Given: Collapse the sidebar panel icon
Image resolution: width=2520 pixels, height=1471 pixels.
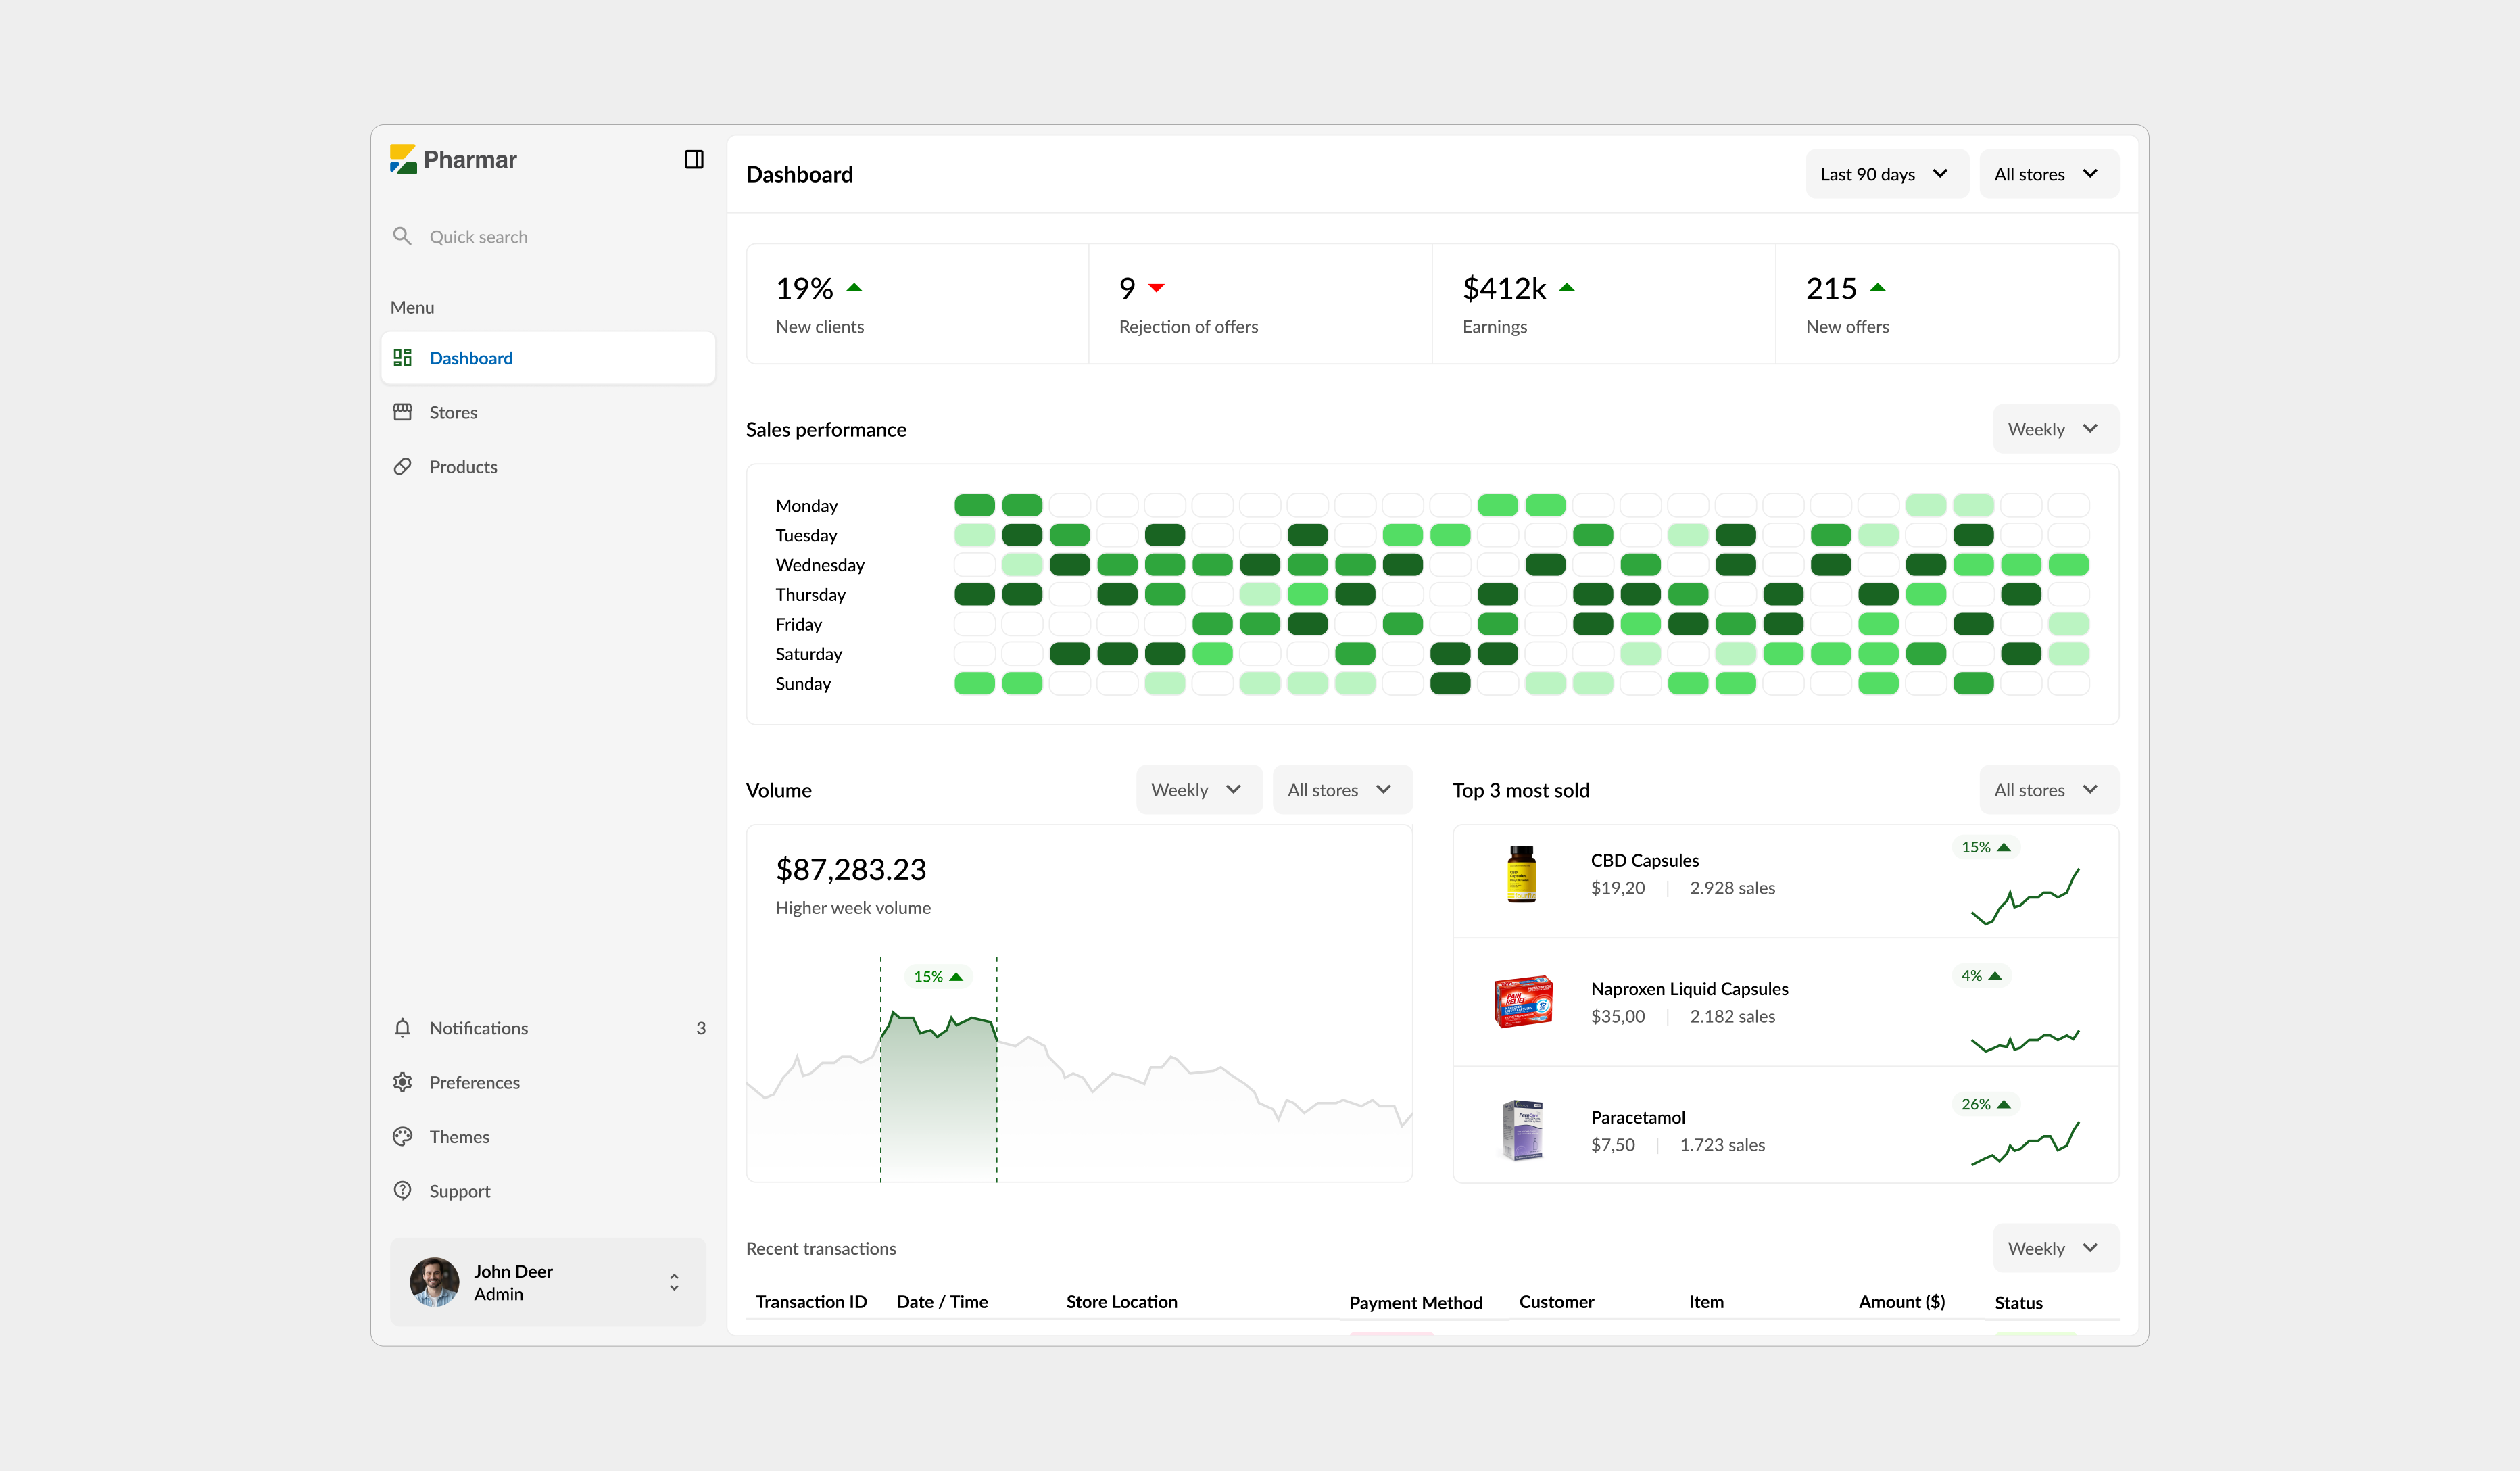Looking at the screenshot, I should tap(693, 160).
